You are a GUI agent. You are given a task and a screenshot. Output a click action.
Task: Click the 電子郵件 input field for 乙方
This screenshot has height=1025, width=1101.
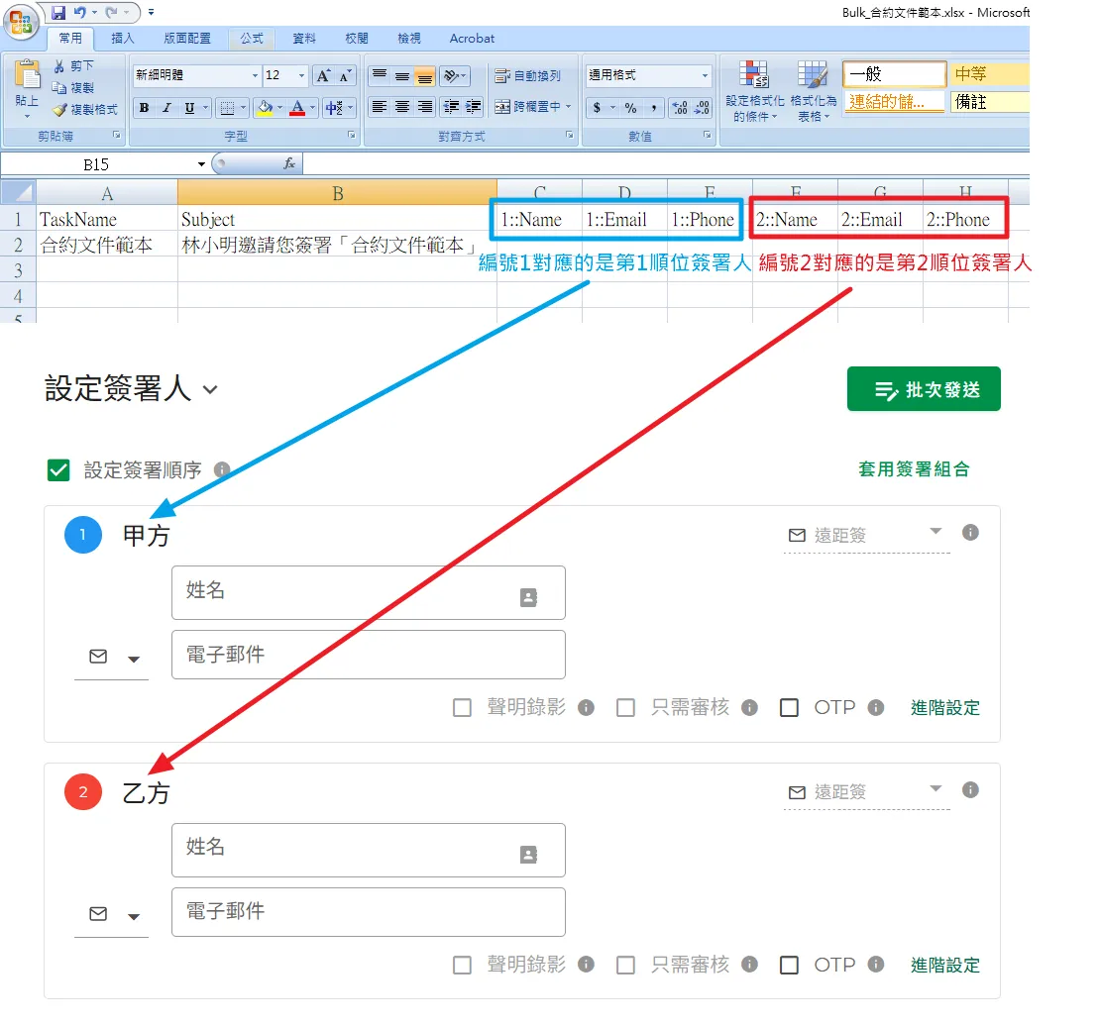(368, 911)
